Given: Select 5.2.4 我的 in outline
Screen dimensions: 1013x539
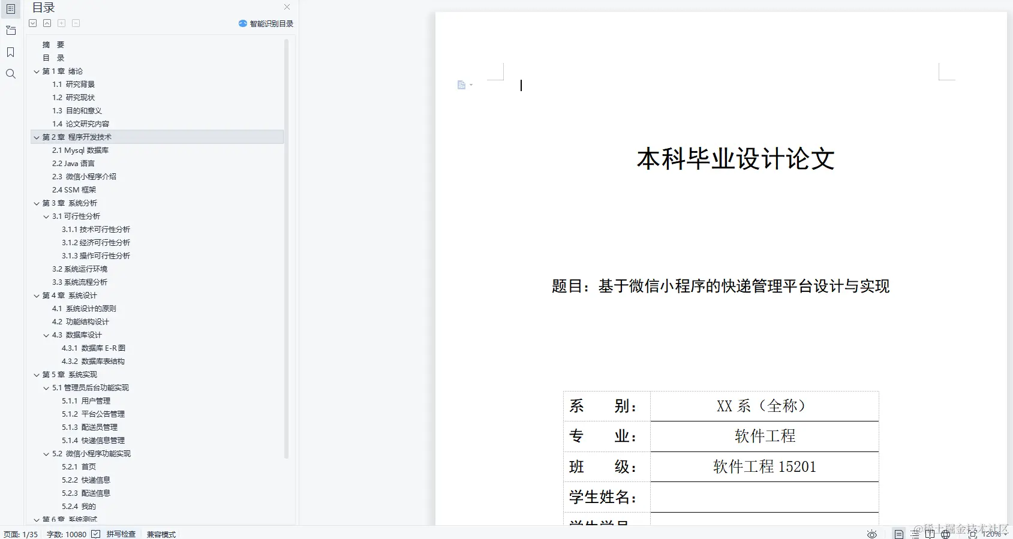Looking at the screenshot, I should click(79, 507).
